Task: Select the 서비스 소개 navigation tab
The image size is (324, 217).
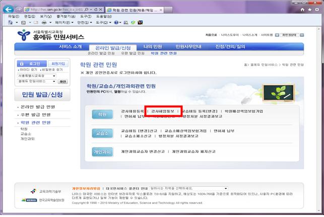Action: click(70, 47)
